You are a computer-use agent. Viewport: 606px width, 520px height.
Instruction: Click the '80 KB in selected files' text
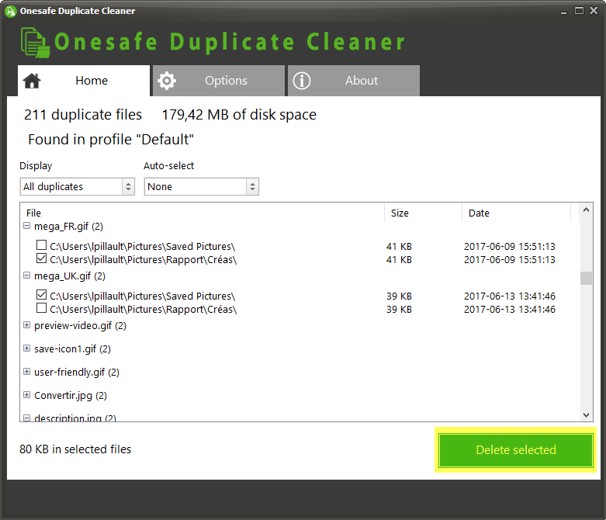coord(75,449)
